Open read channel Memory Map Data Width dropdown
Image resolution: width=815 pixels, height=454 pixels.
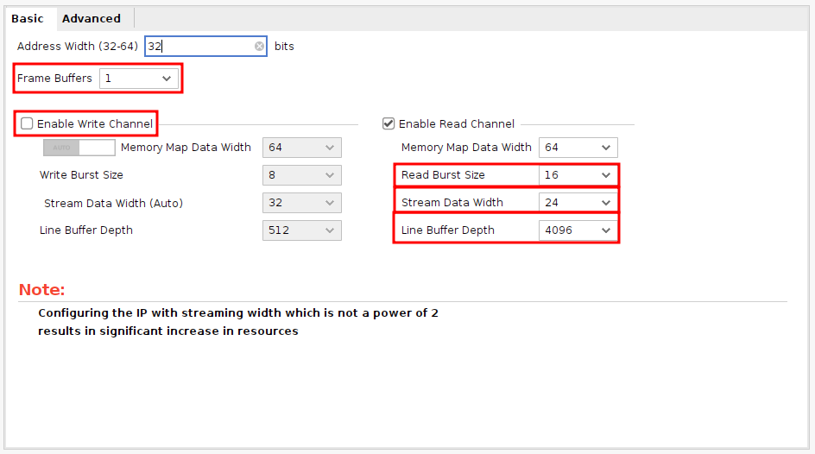(578, 148)
